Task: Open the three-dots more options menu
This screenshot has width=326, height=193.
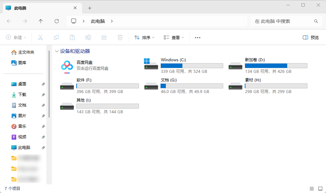Action: click(198, 37)
